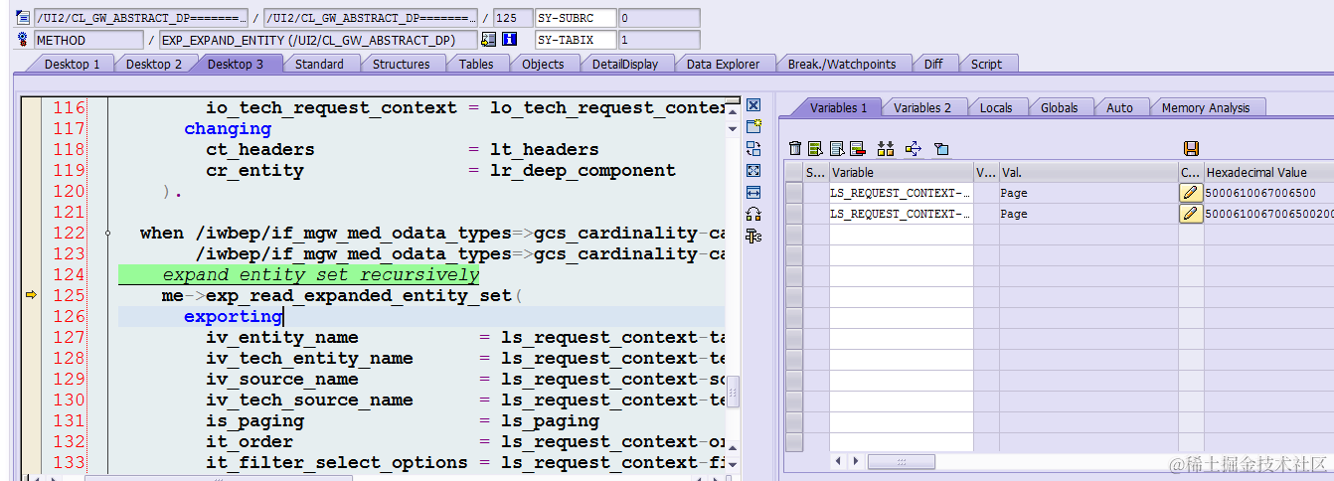Click the SY-SUBRC field
The height and width of the screenshot is (481, 1334).
click(x=575, y=18)
